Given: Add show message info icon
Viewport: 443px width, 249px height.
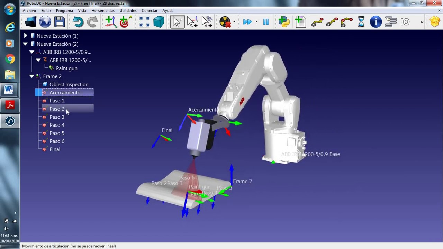Looking at the screenshot, I should pyautogui.click(x=376, y=22).
